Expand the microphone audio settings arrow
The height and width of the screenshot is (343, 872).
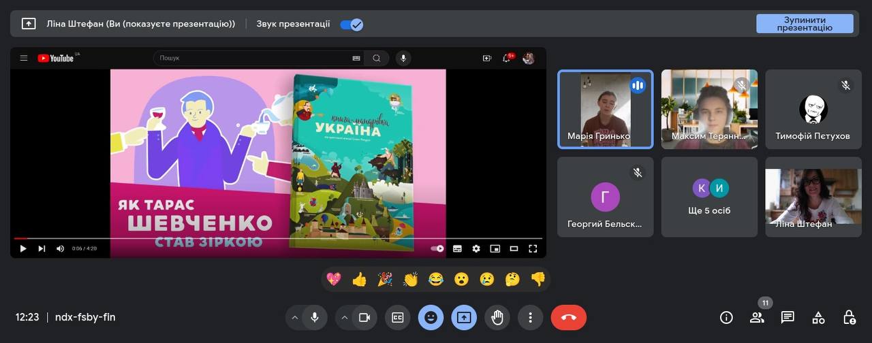[x=294, y=317]
